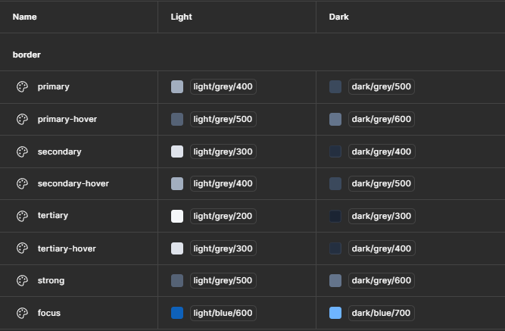Select the primary Dark color swatch
Viewport: 505px width, 331px height.
click(x=335, y=86)
